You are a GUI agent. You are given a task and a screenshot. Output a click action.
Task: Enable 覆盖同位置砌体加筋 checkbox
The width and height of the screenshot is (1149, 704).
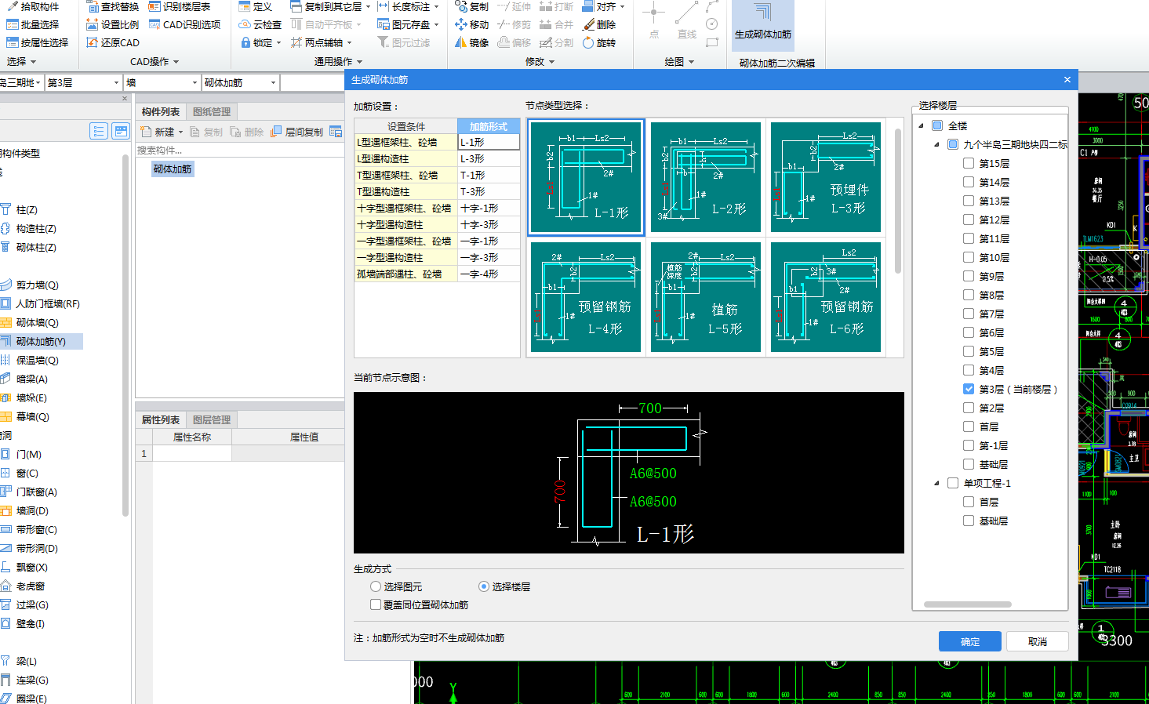[x=376, y=604]
